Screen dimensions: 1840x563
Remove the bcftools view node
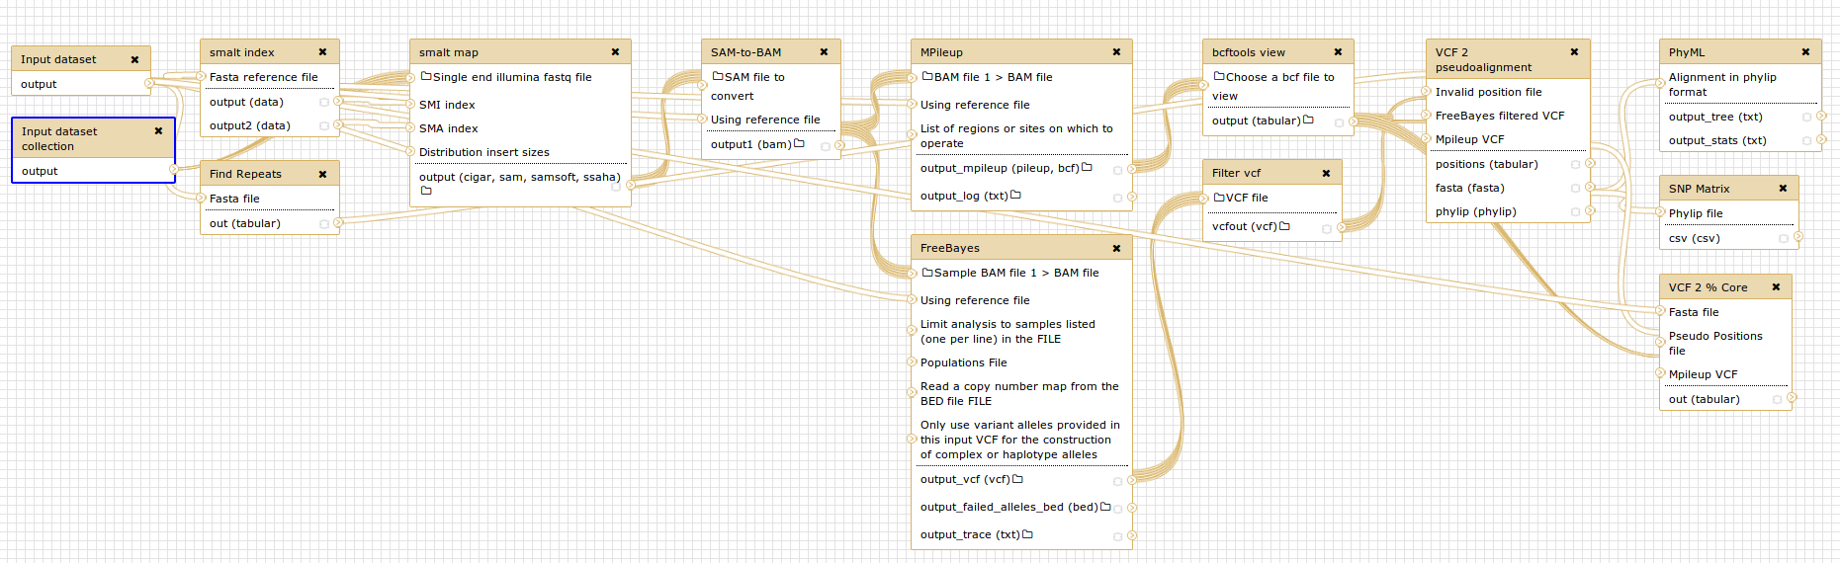point(1338,52)
